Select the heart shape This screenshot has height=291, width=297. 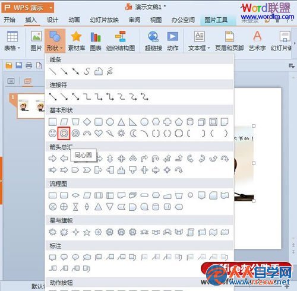coord(99,134)
